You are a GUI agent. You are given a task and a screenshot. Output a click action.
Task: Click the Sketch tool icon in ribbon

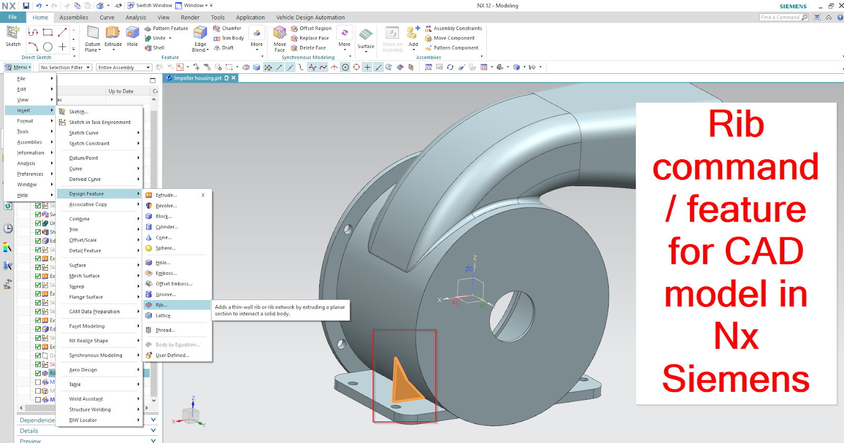13,36
